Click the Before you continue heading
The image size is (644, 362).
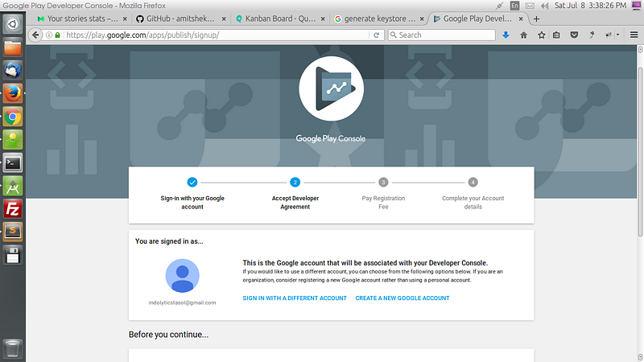(x=168, y=335)
